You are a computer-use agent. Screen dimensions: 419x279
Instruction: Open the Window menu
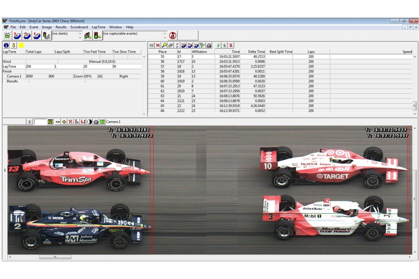point(116,27)
